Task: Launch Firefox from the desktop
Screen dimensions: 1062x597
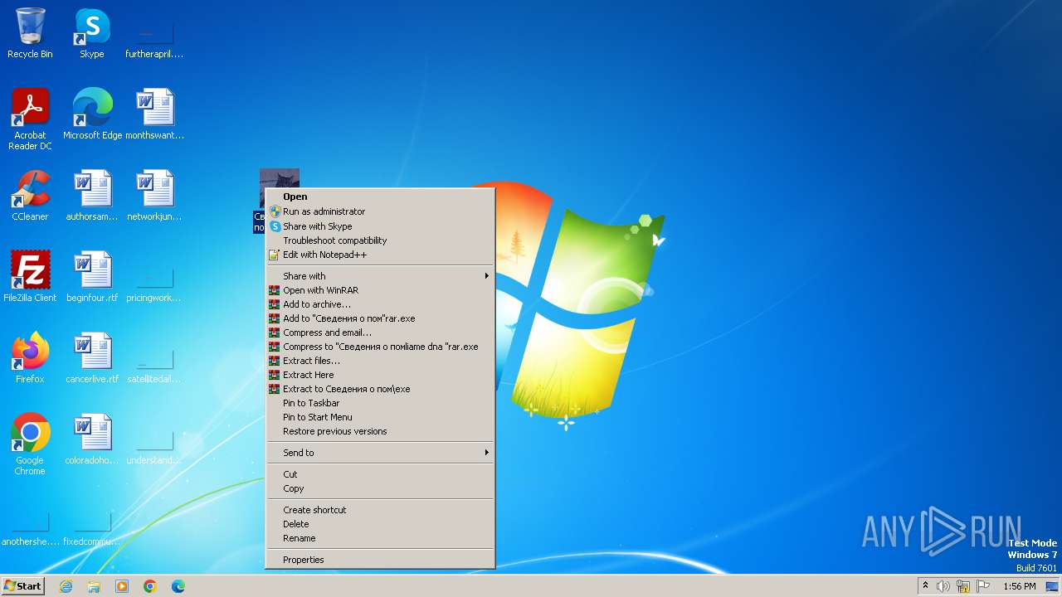Action: [x=30, y=358]
